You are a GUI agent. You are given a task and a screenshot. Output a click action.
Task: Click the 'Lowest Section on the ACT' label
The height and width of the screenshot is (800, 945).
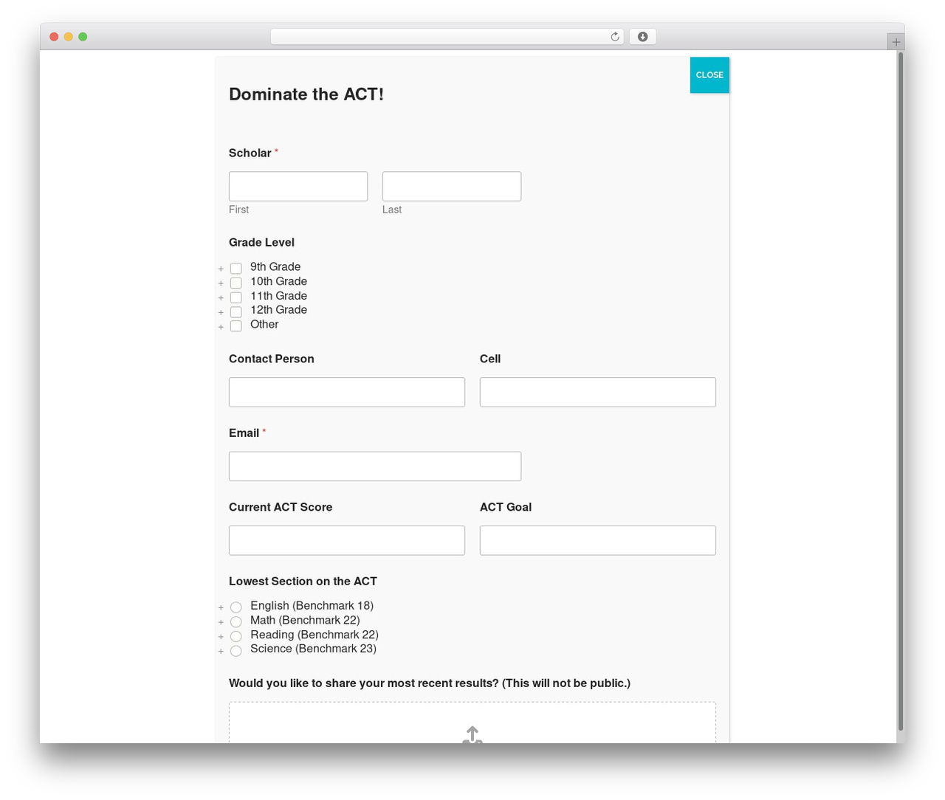pos(303,582)
